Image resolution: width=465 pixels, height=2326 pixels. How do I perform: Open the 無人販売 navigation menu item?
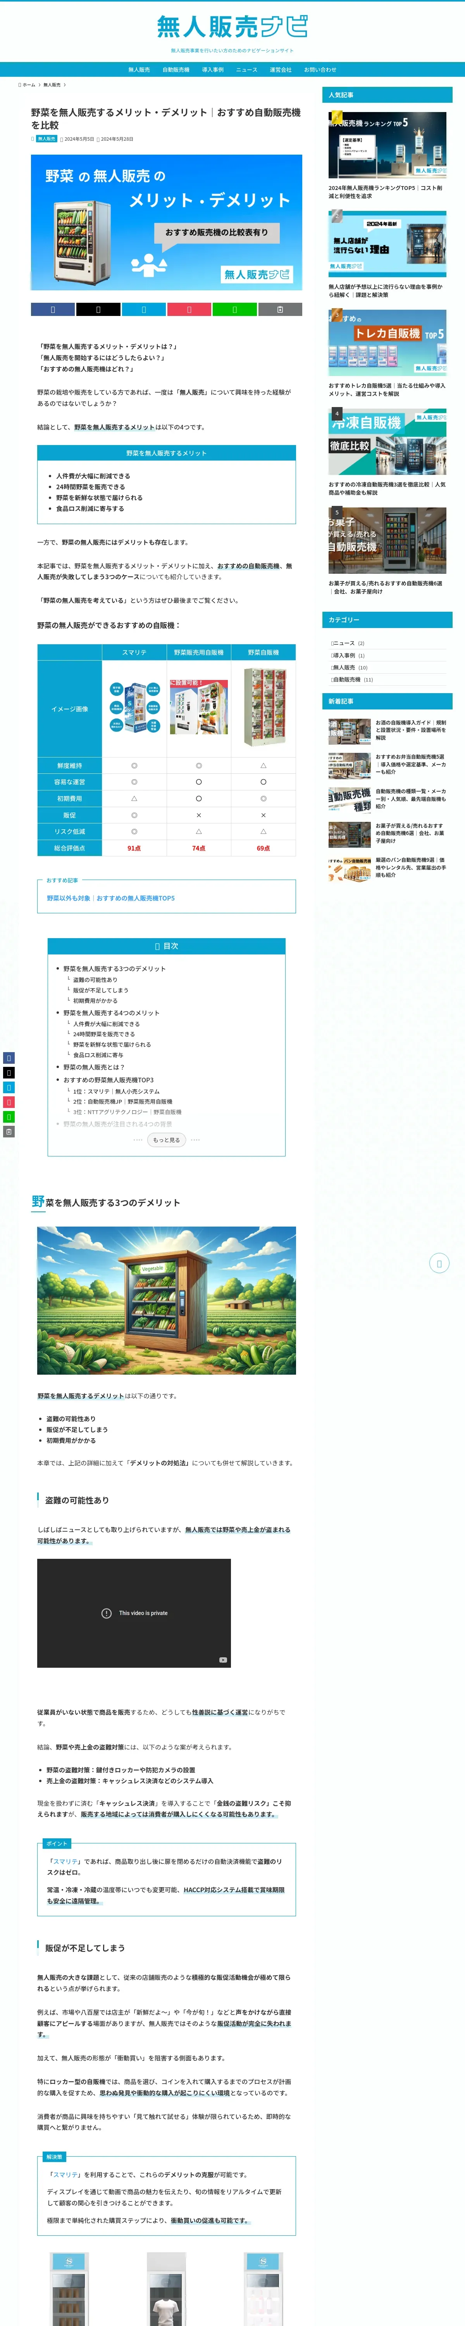pos(139,69)
